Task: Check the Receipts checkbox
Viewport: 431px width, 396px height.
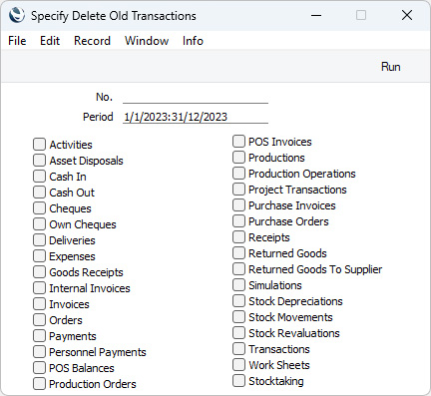Action: (x=238, y=237)
